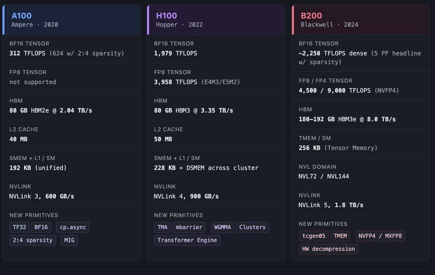Click the Clusters tag
The width and height of the screenshot is (435, 275).
pos(252,227)
